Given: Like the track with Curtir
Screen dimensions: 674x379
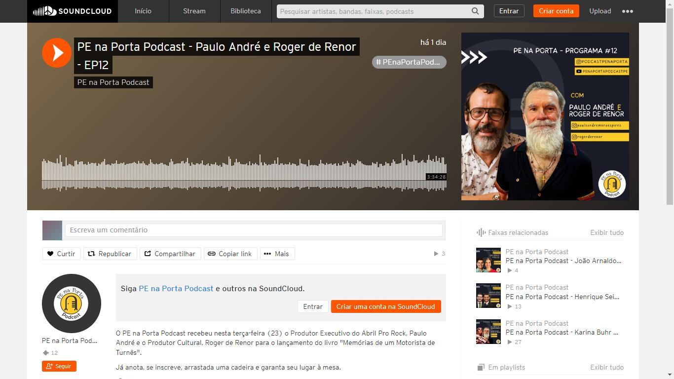Looking at the screenshot, I should click(x=61, y=254).
